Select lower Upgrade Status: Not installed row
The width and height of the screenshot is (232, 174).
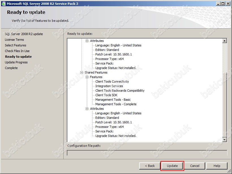pos(116,136)
